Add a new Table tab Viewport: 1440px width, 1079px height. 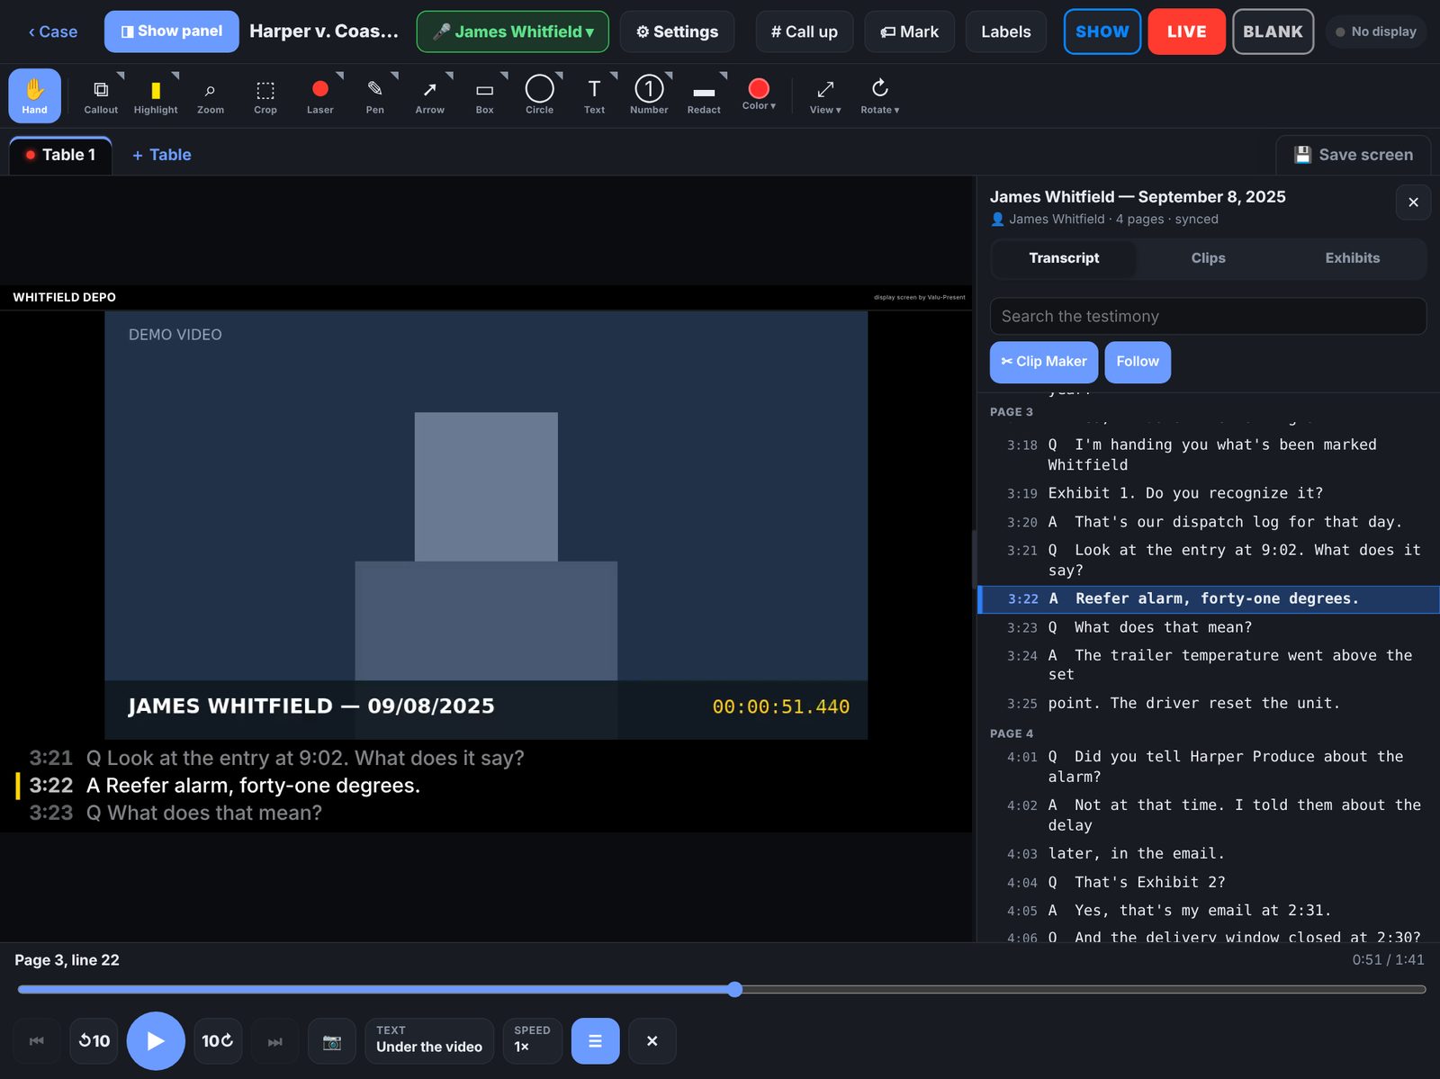point(162,155)
